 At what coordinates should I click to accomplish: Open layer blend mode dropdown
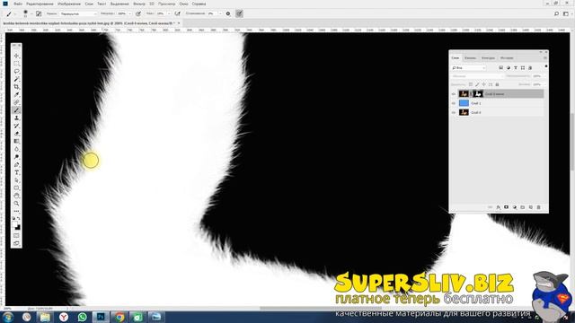click(477, 75)
